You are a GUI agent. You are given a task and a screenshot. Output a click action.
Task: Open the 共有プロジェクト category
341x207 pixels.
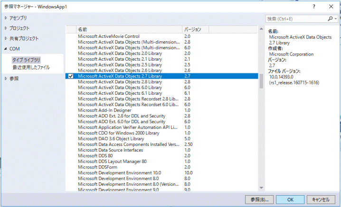(24, 38)
